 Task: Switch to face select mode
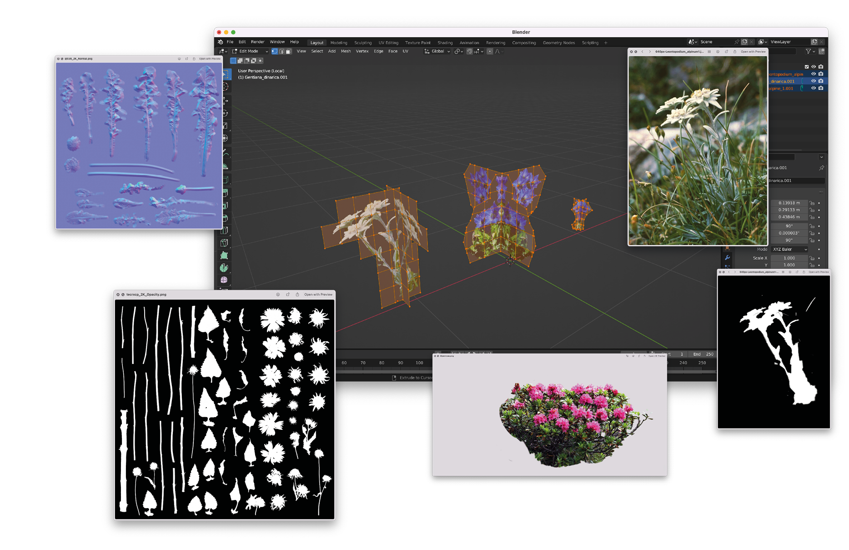[288, 51]
